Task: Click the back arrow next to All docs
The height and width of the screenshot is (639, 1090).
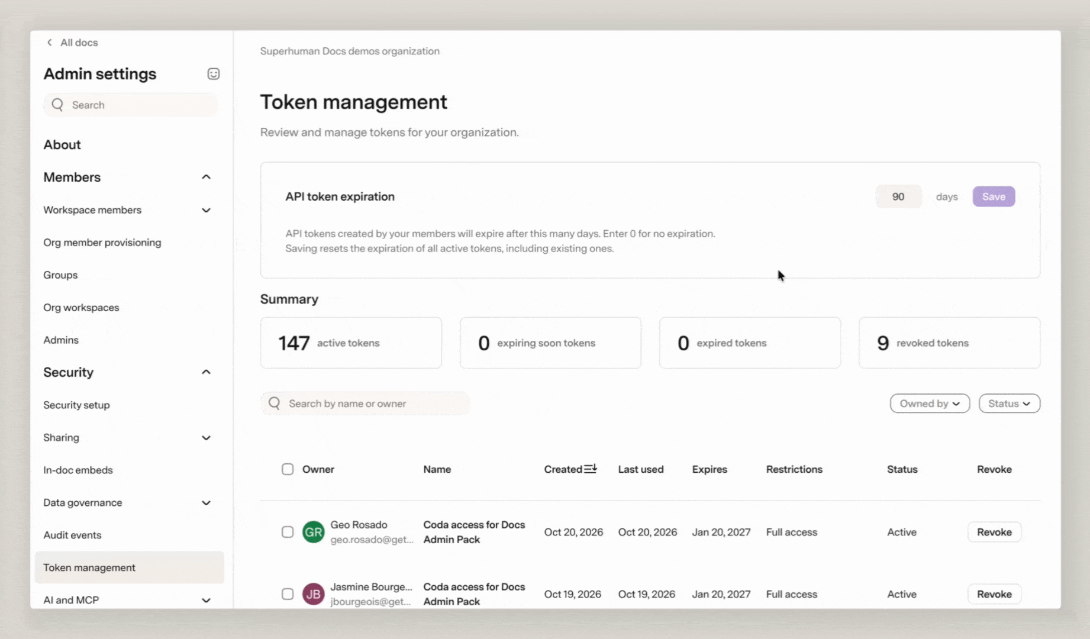Action: (50, 43)
